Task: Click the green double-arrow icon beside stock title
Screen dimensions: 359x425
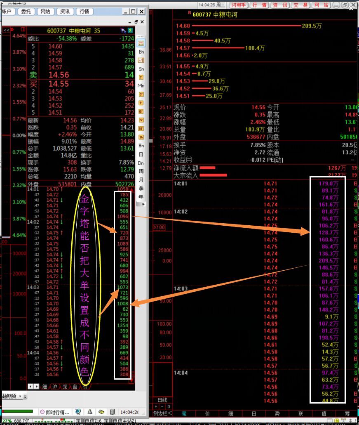Action: tap(130, 31)
